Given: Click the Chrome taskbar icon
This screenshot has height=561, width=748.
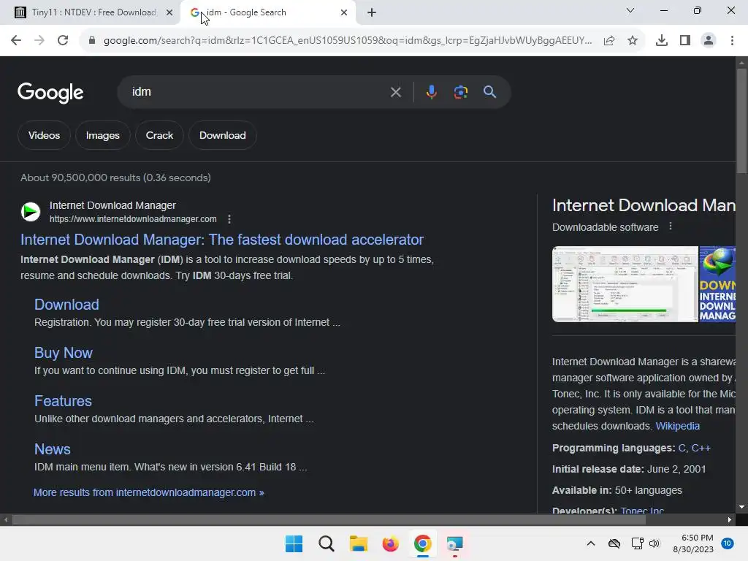Looking at the screenshot, I should click(x=423, y=543).
